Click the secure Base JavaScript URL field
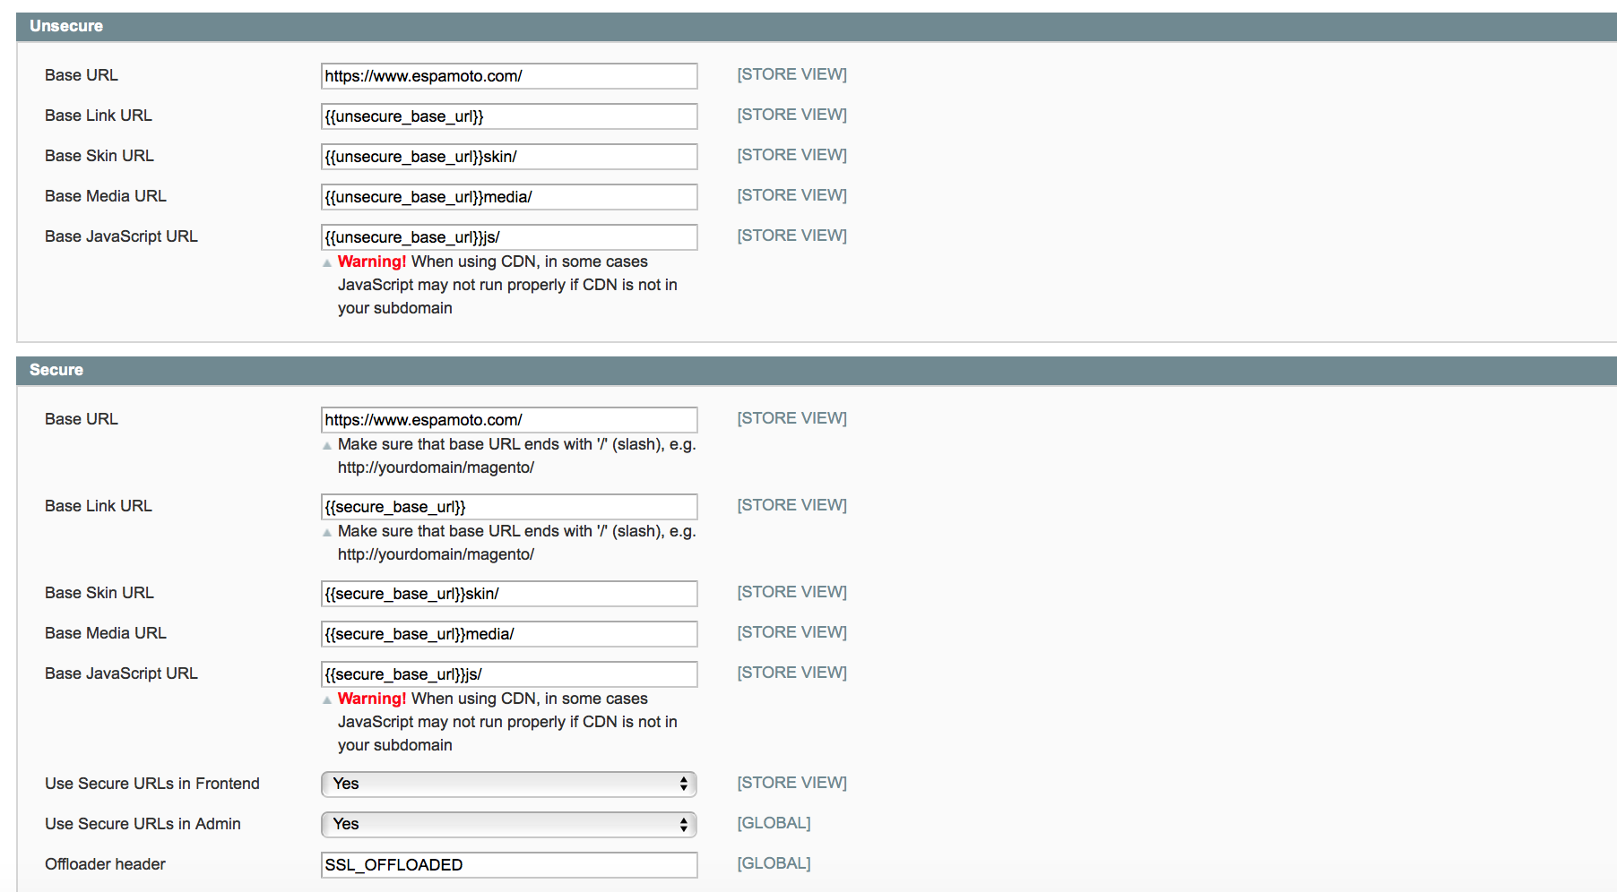The width and height of the screenshot is (1617, 892). click(x=508, y=673)
